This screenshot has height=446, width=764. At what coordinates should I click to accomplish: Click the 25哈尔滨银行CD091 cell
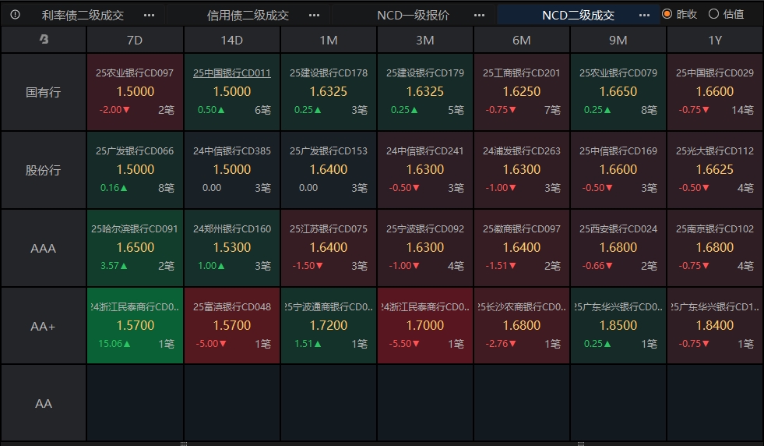[x=135, y=248]
